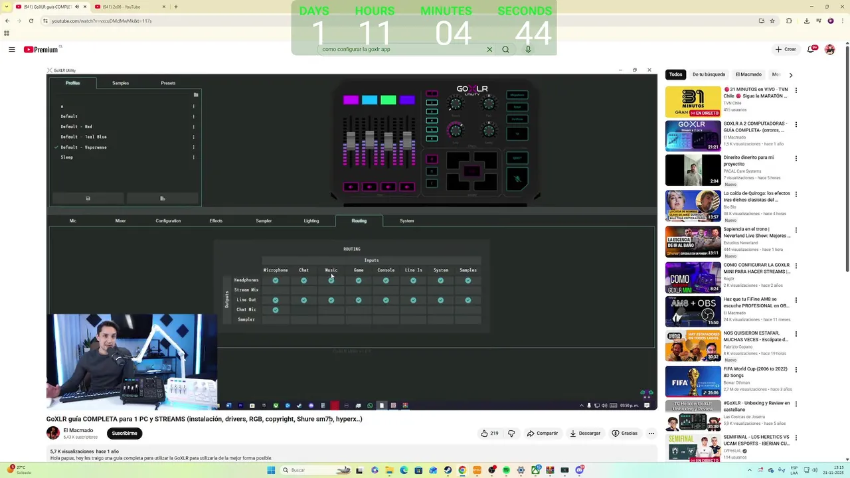Viewport: 850px width, 478px height.
Task: Toggle Chat to Headphones routing
Action: point(303,280)
